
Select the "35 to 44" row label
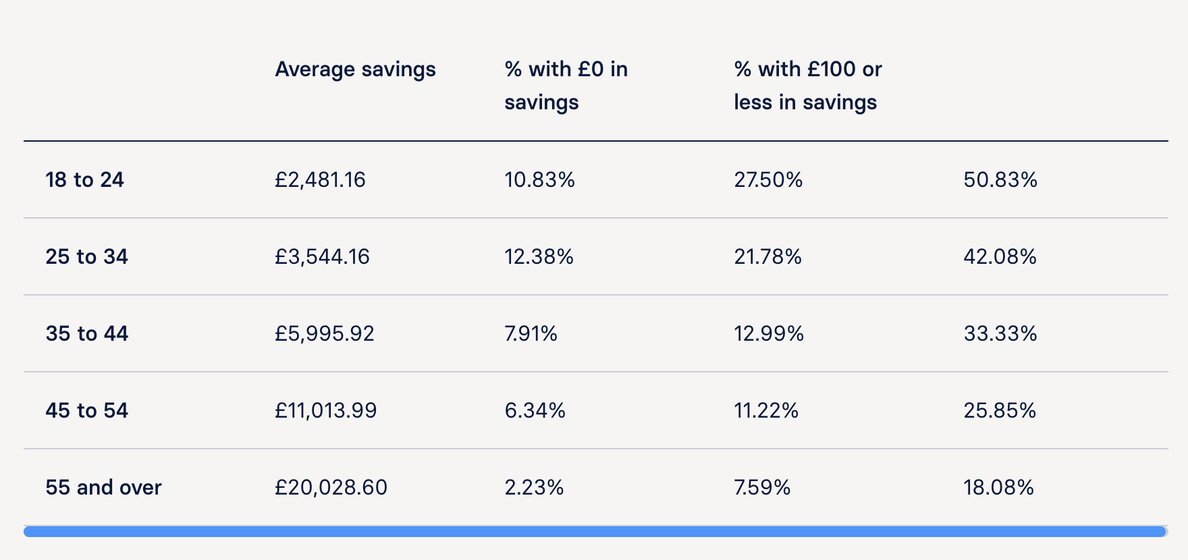[86, 334]
